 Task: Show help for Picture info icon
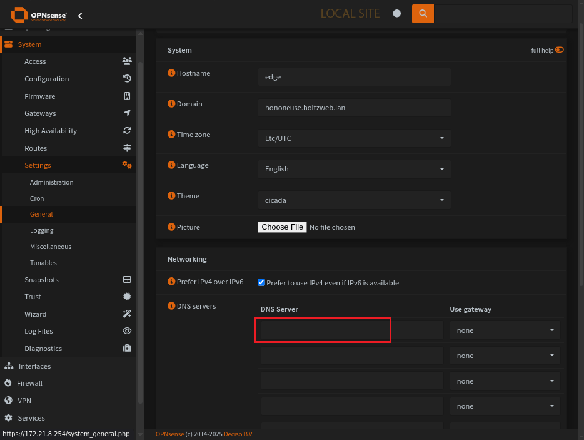171,227
